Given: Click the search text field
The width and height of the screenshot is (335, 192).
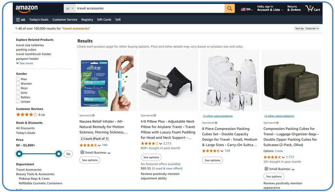Looking at the screenshot, I should pyautogui.click(x=150, y=8).
